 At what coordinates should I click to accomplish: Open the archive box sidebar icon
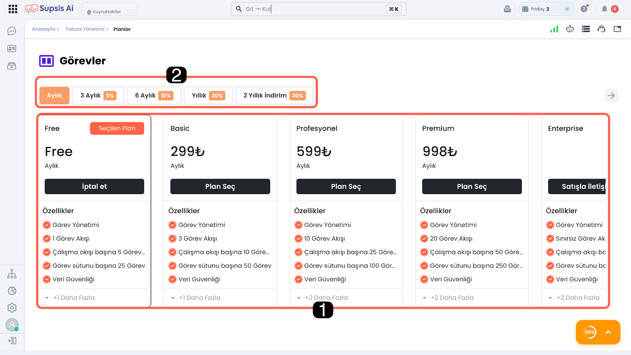(12, 66)
